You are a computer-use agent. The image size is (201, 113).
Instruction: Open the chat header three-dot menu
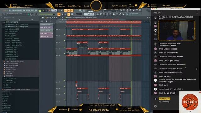point(197,13)
